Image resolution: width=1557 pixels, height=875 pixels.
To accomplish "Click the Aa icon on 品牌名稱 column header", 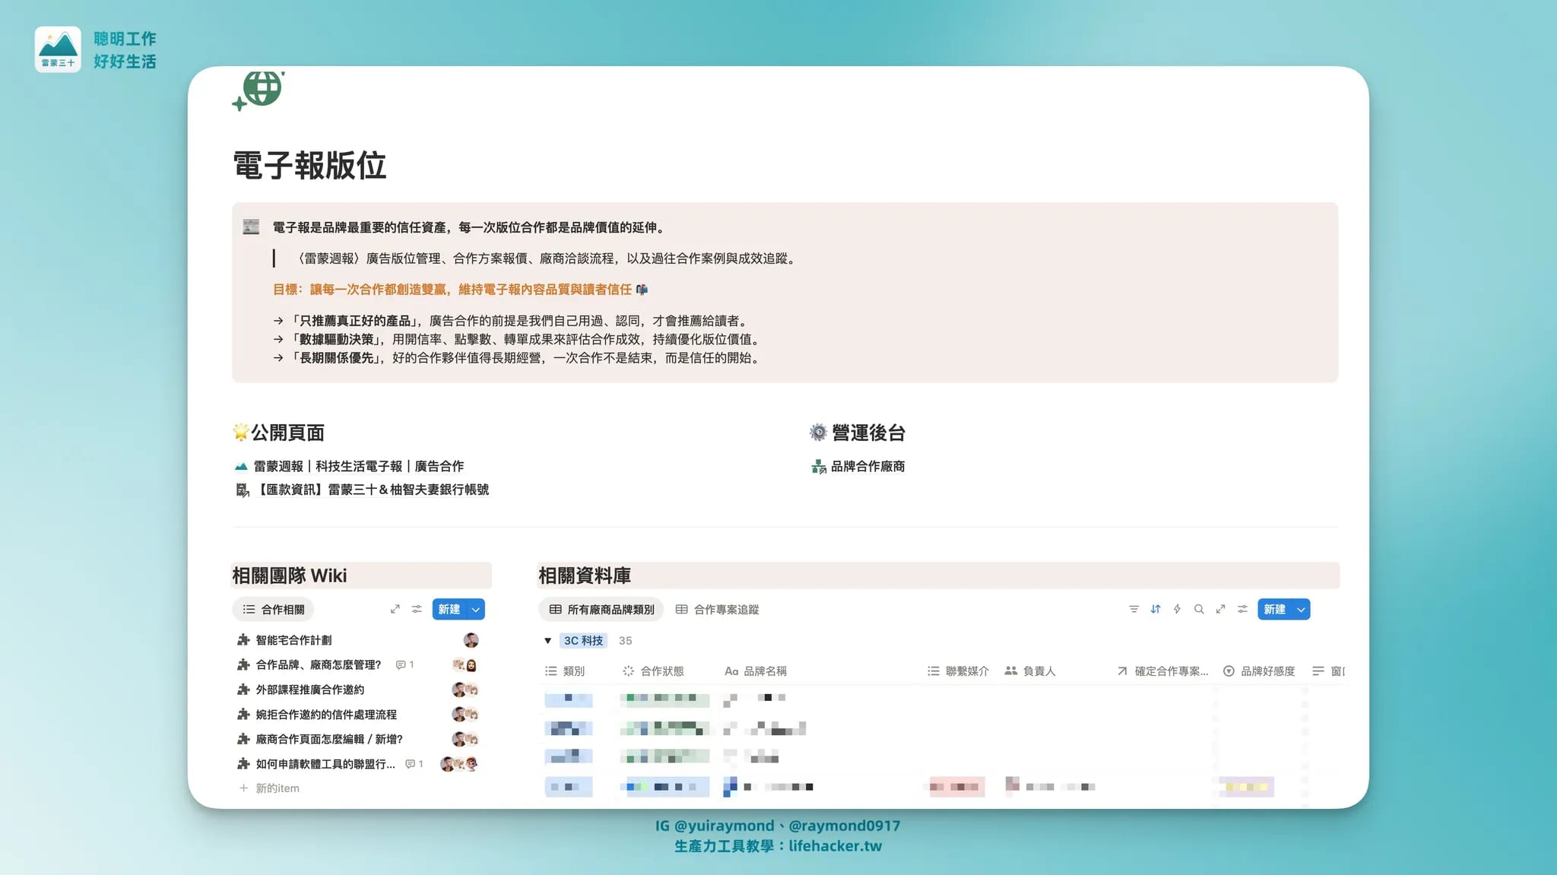I will 731,671.
